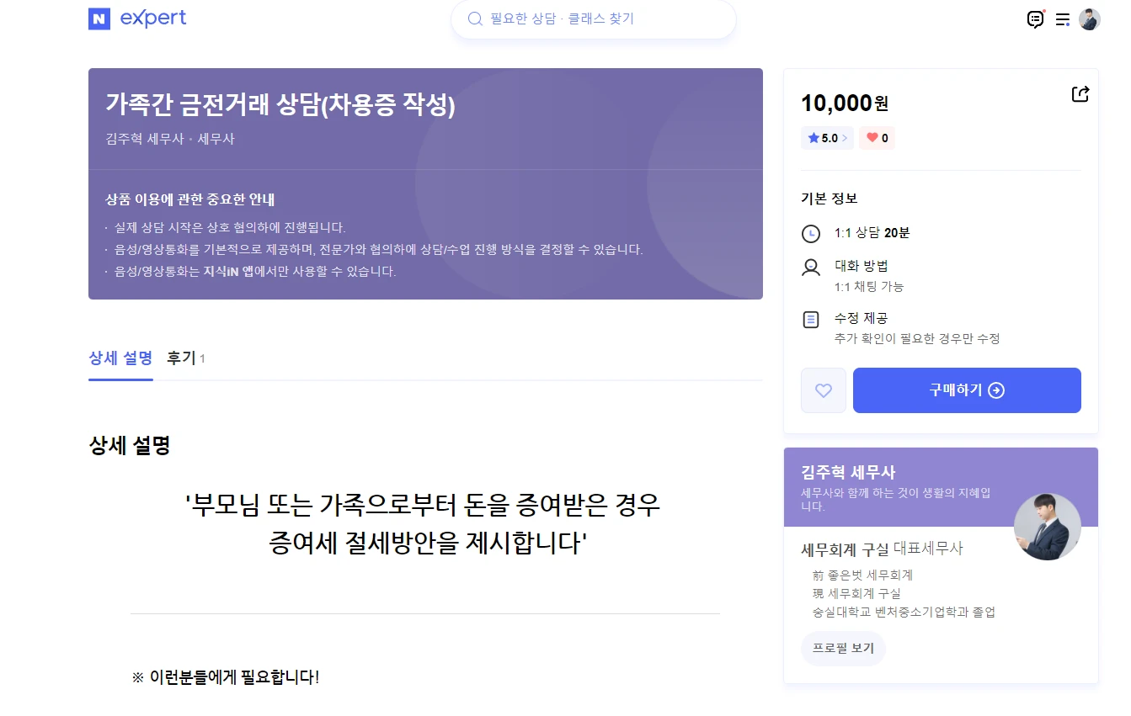Open the chat notification speech-bubble icon
The height and width of the screenshot is (716, 1131).
(x=1035, y=19)
